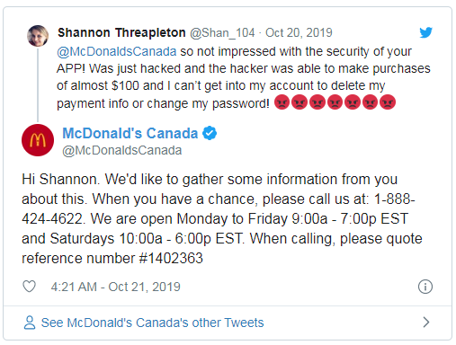
Task: Open See McDonald's Canada's other Tweets
Action: pyautogui.click(x=152, y=323)
